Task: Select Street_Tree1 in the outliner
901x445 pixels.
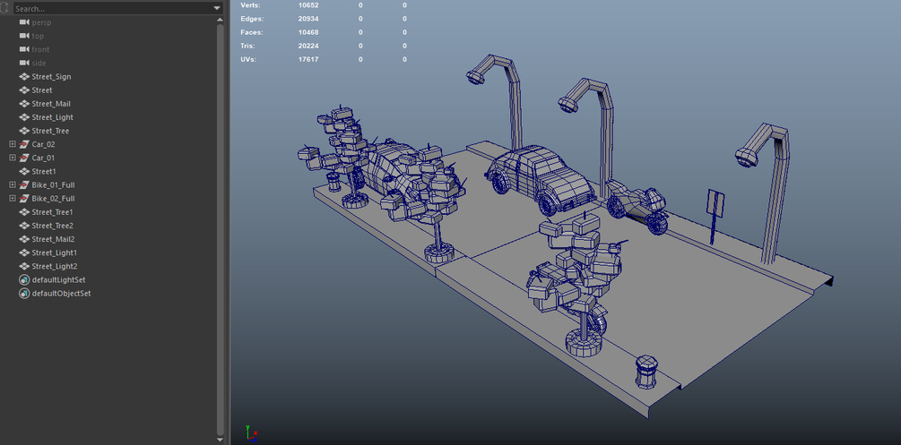Action: (x=52, y=212)
